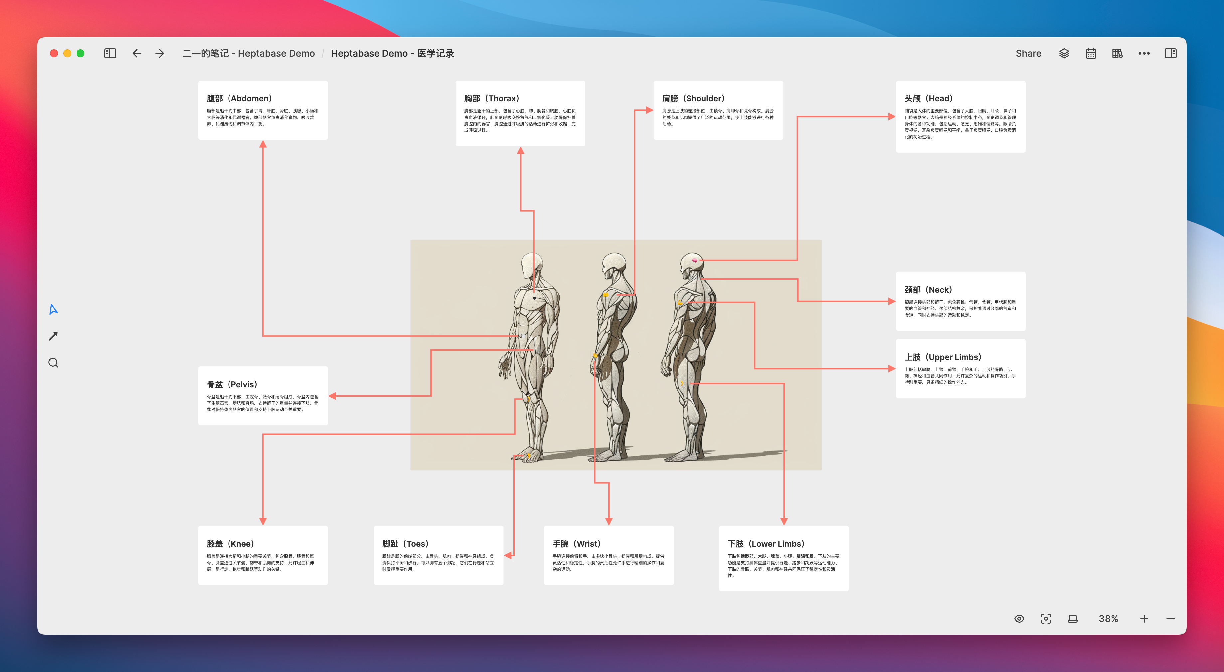Toggle the right sidebar panel icon
The height and width of the screenshot is (672, 1224).
pos(1171,53)
